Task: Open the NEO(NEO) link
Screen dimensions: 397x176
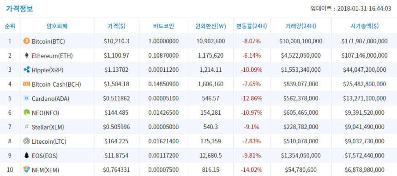Action: tap(45, 113)
